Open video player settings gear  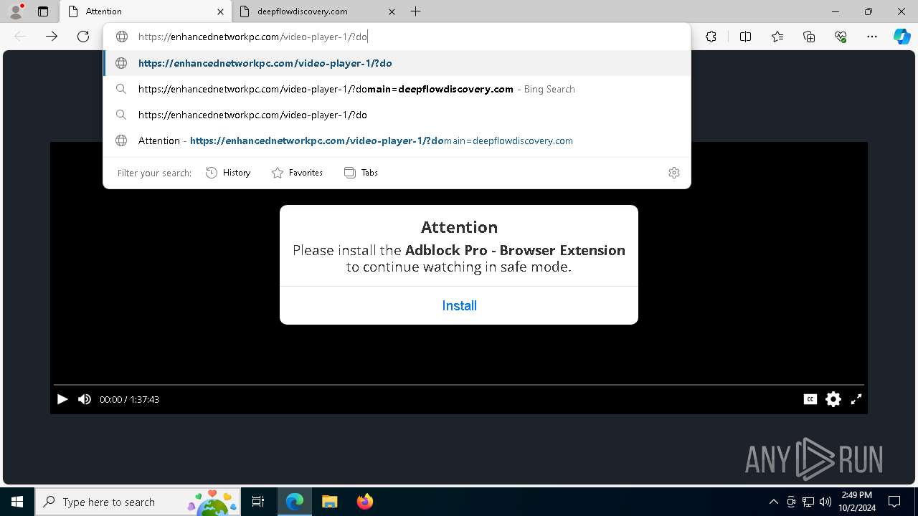(x=833, y=399)
